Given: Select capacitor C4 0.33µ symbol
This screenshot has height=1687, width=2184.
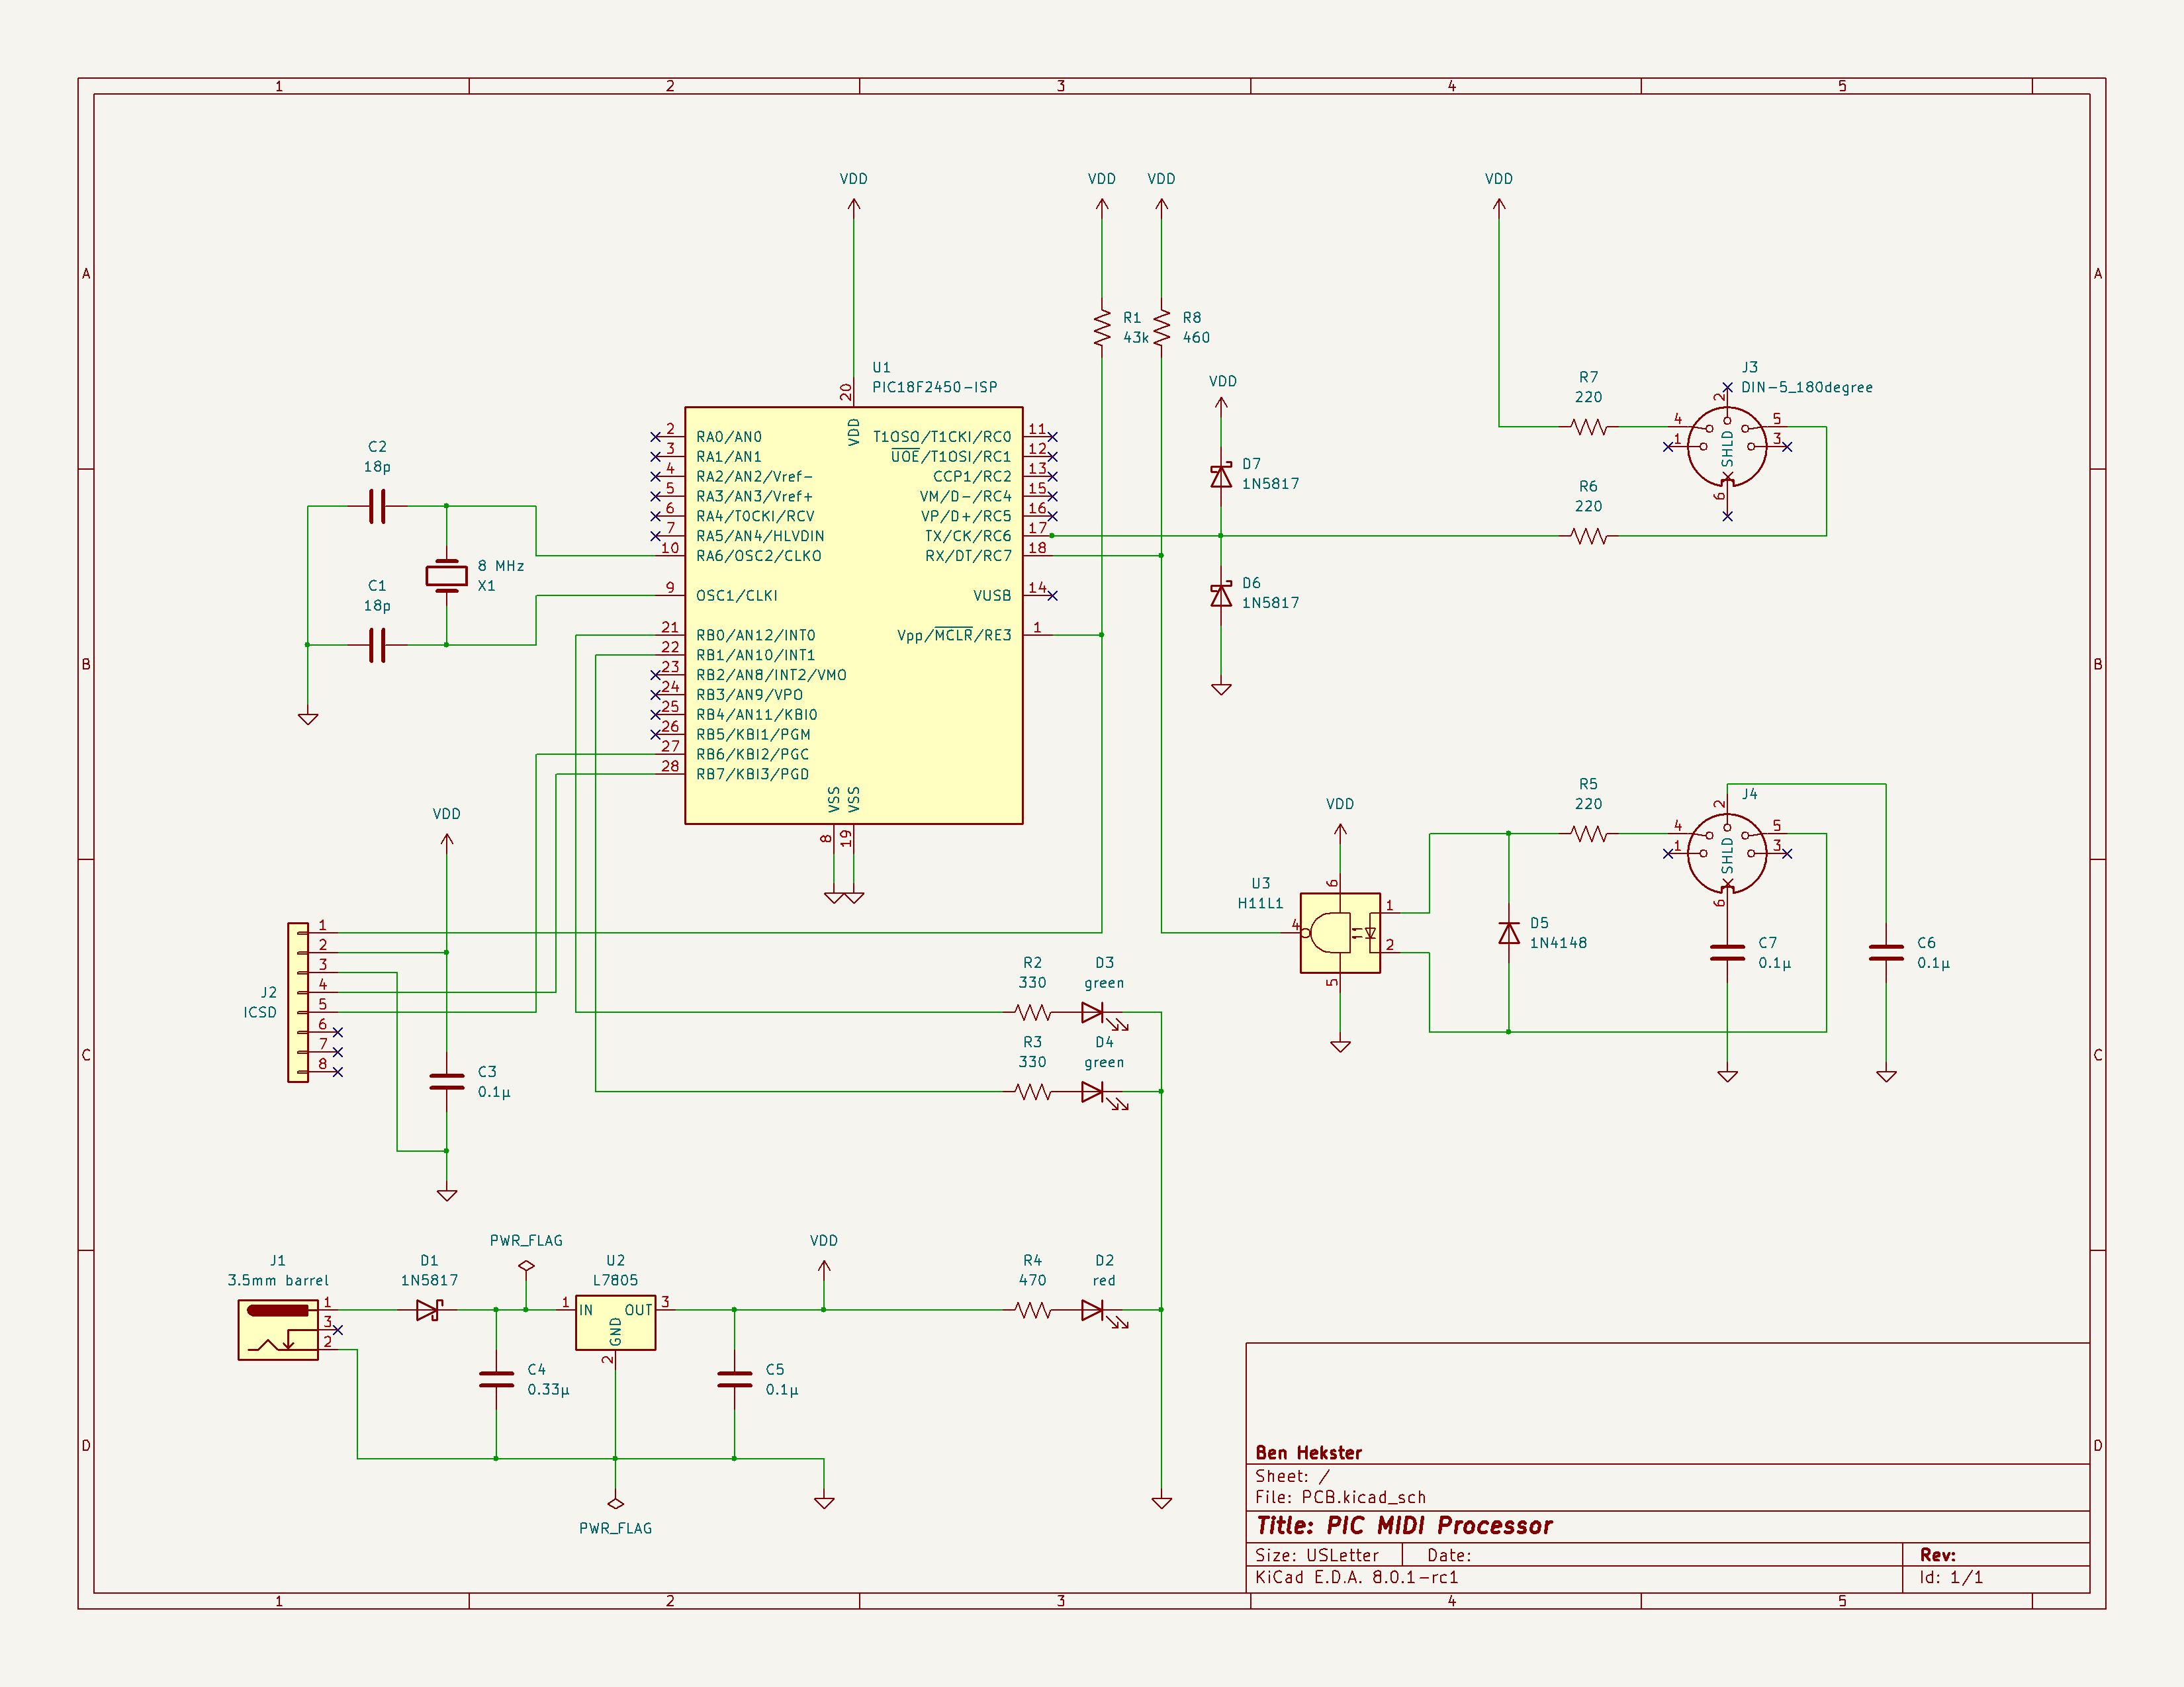Looking at the screenshot, I should coord(496,1379).
